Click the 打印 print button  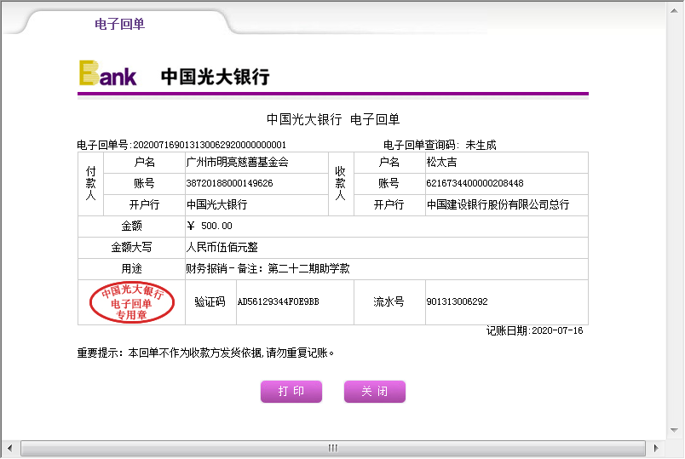(291, 392)
